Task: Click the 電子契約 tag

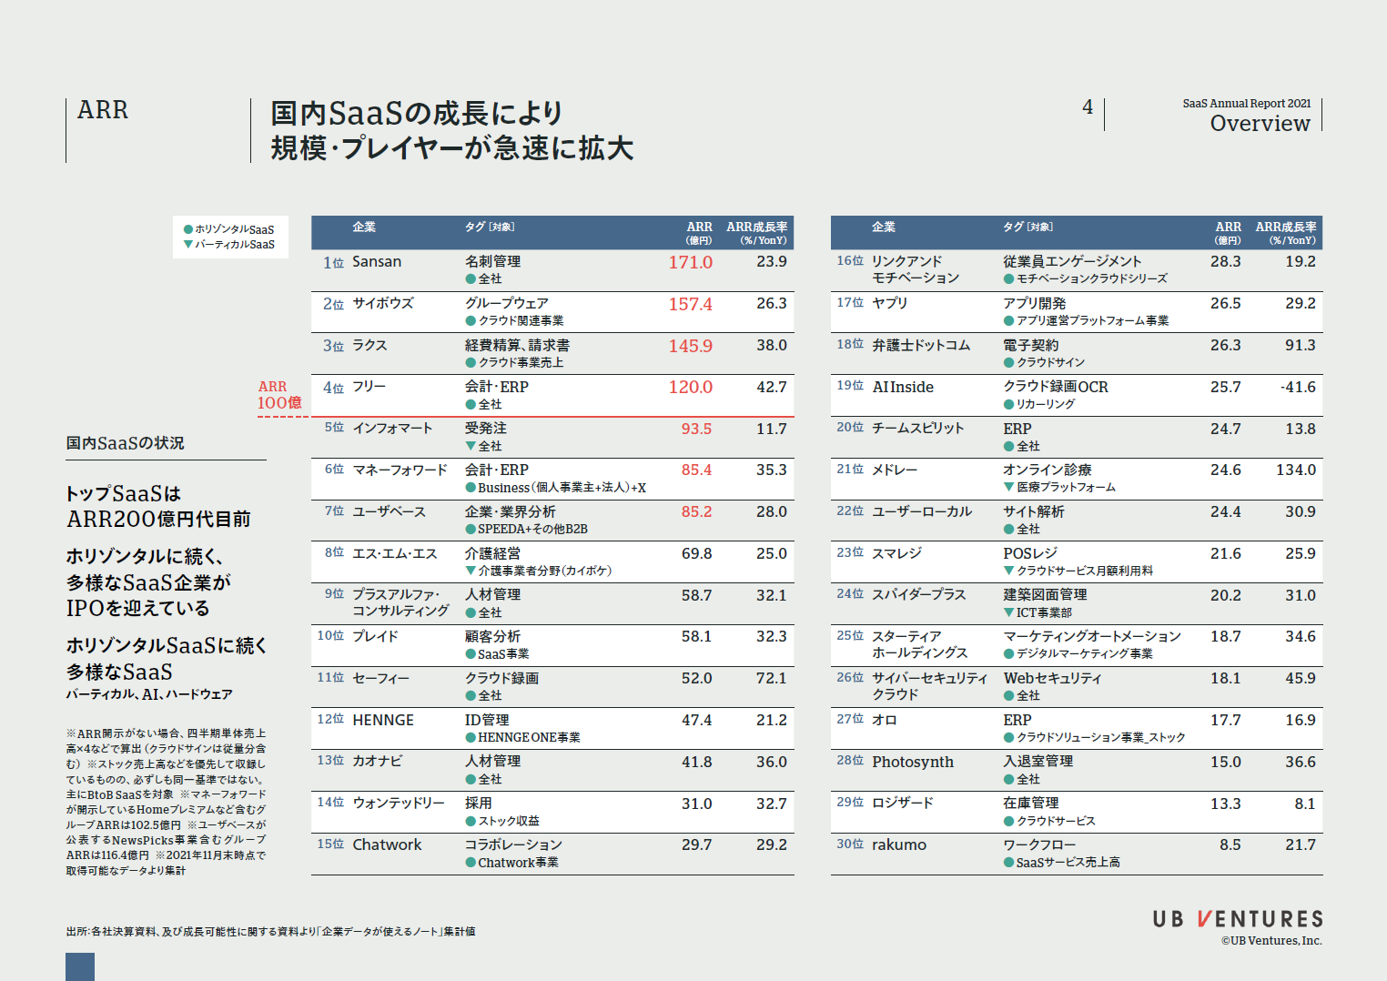Action: (1031, 345)
